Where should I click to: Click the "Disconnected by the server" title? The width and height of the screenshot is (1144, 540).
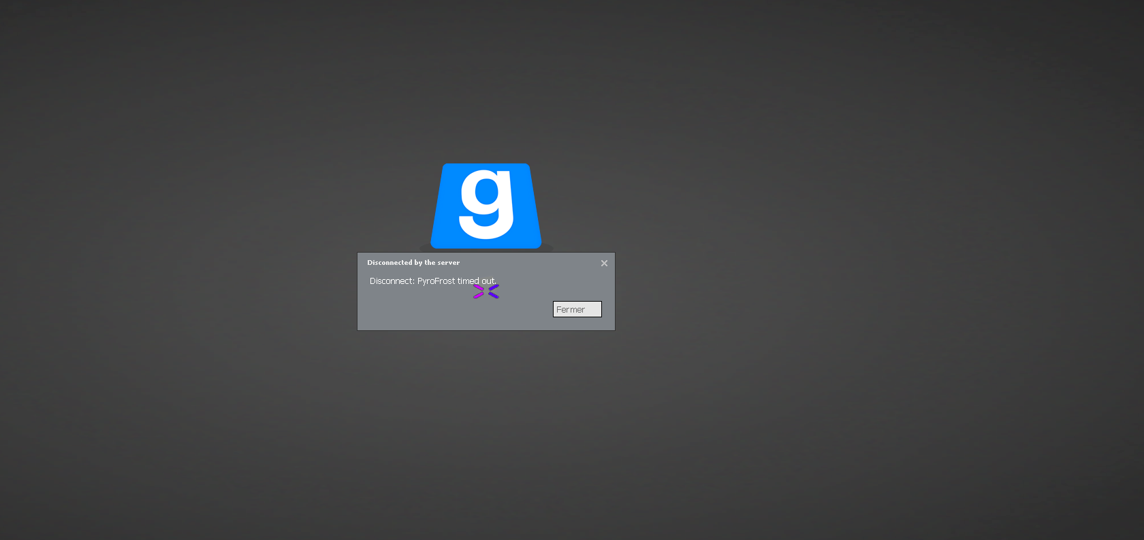[413, 263]
